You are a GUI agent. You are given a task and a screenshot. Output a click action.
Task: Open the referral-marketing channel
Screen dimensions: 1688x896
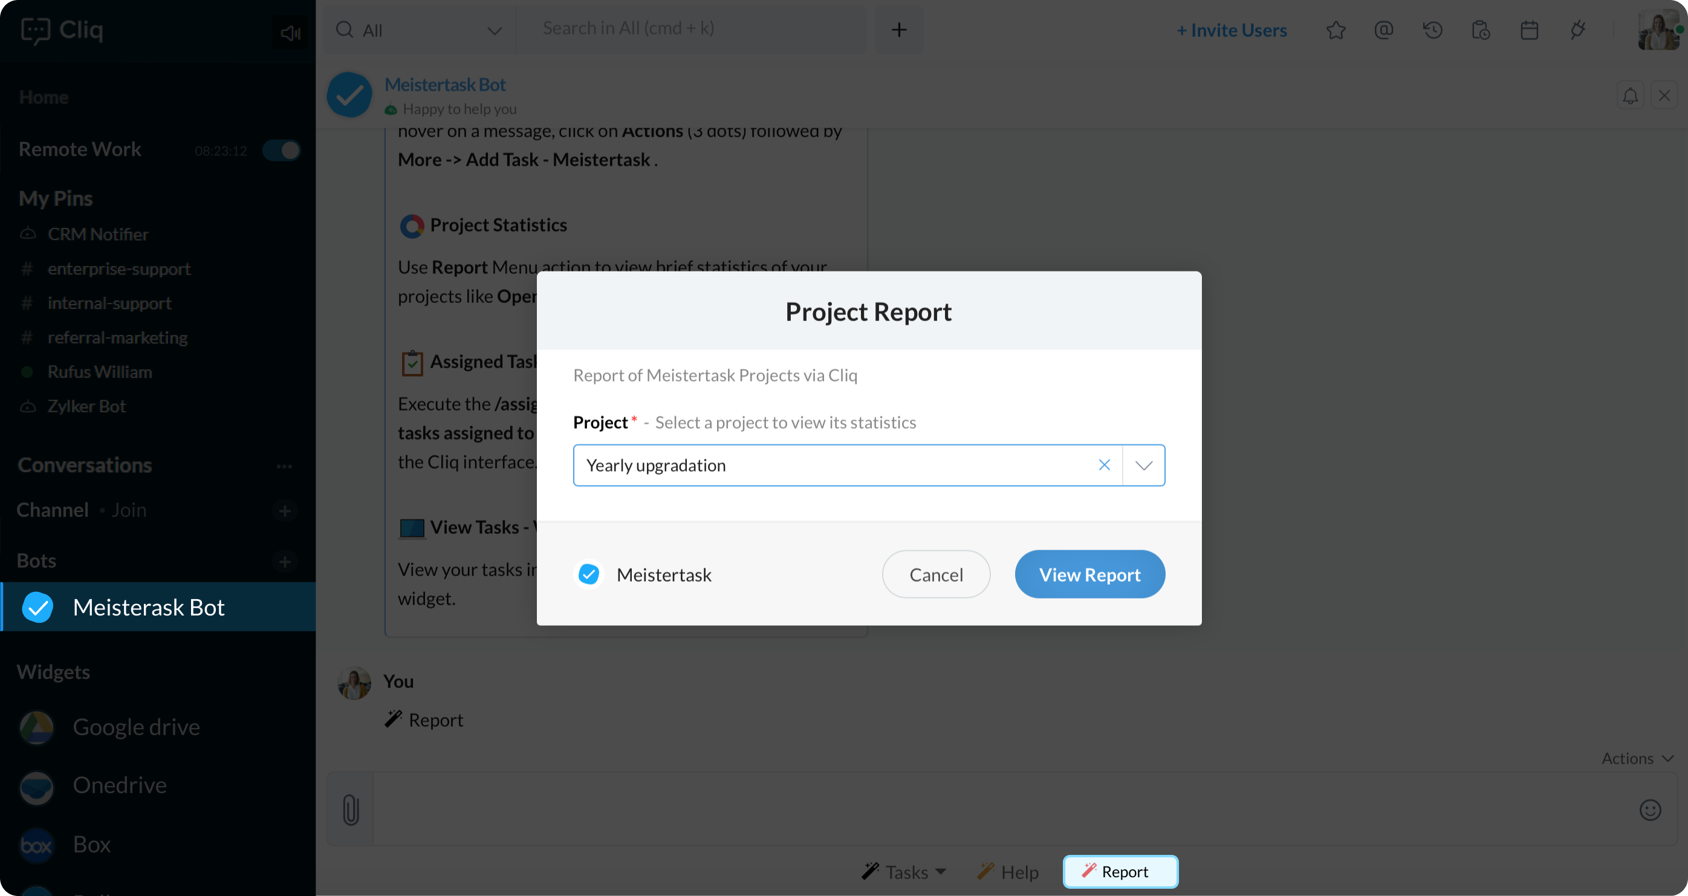[x=117, y=337]
